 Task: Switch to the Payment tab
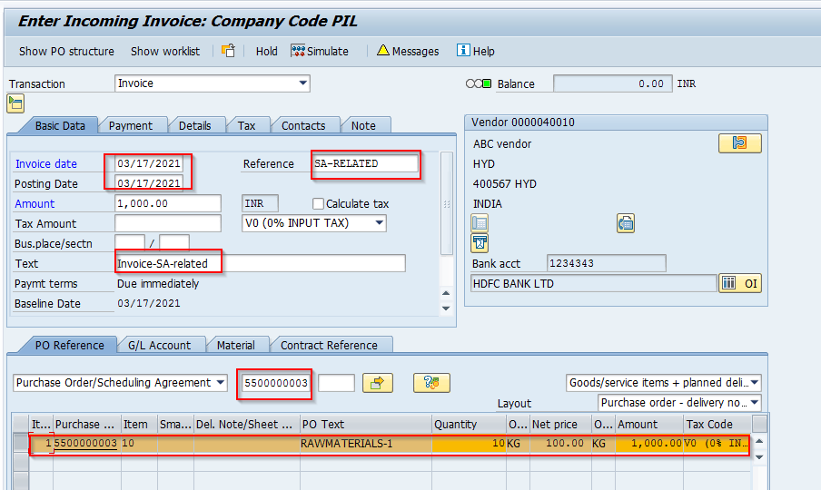[x=131, y=125]
